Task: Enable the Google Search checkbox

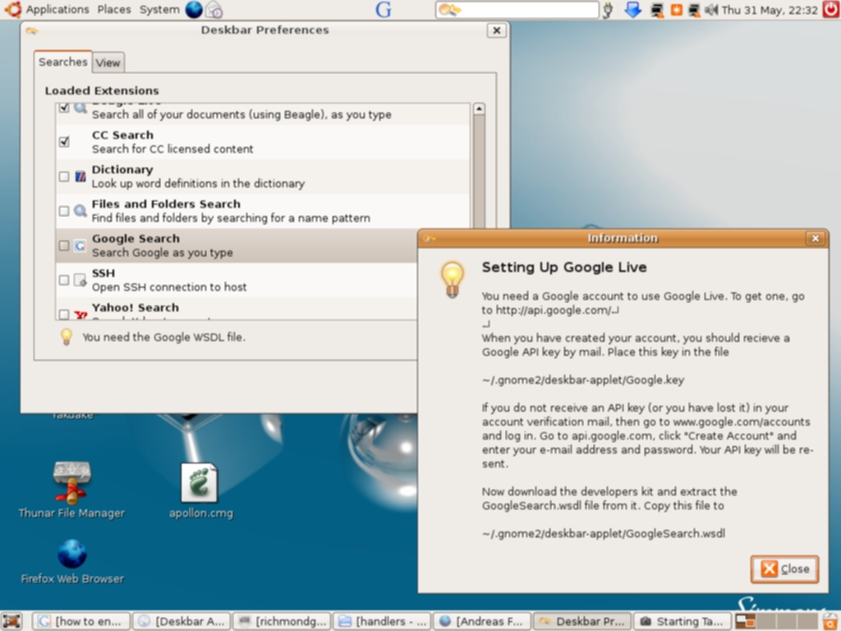Action: point(64,246)
